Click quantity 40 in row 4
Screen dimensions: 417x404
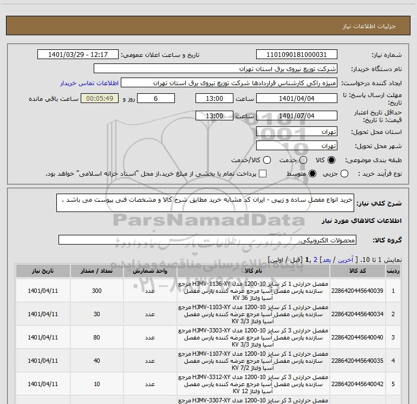(x=96, y=361)
